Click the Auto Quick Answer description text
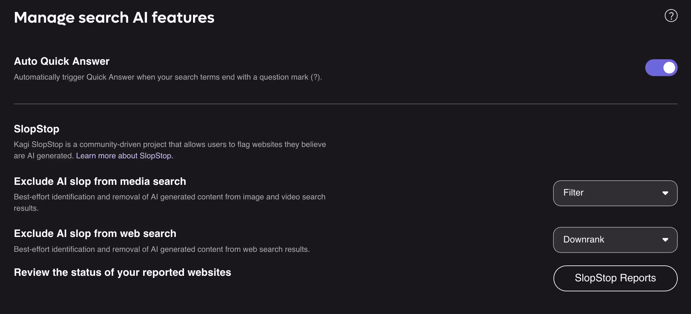 point(168,77)
